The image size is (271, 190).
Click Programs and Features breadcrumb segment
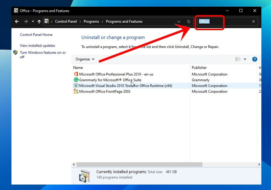pos(124,21)
